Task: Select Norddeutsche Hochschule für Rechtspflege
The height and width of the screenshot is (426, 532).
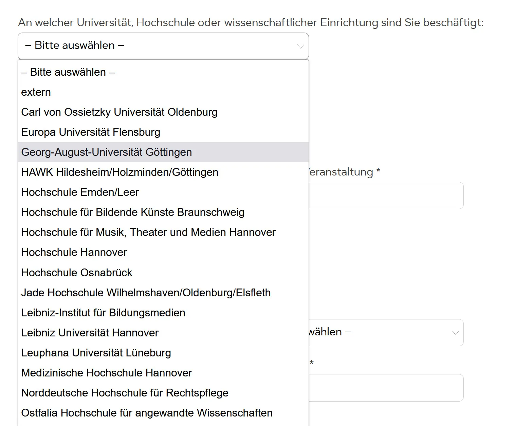Action: click(163, 393)
